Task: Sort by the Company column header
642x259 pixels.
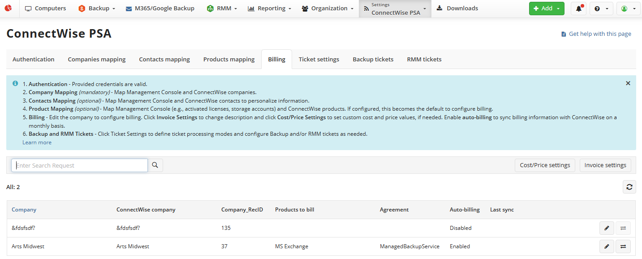Action: tap(24, 210)
